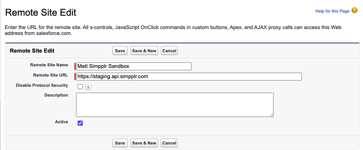Focus the Remote Site Name field

point(134,66)
